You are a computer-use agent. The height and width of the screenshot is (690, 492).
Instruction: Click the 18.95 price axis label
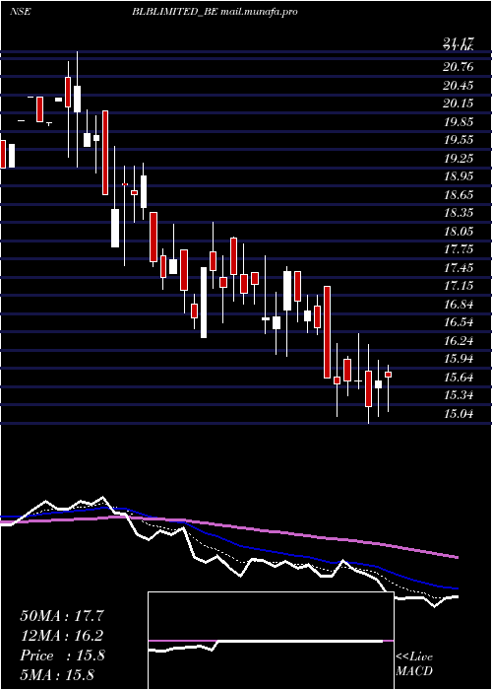[459, 176]
